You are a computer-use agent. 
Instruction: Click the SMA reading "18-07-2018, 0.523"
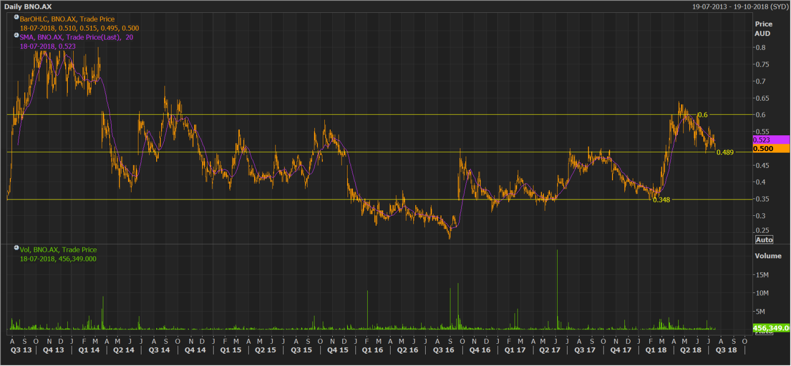48,46
